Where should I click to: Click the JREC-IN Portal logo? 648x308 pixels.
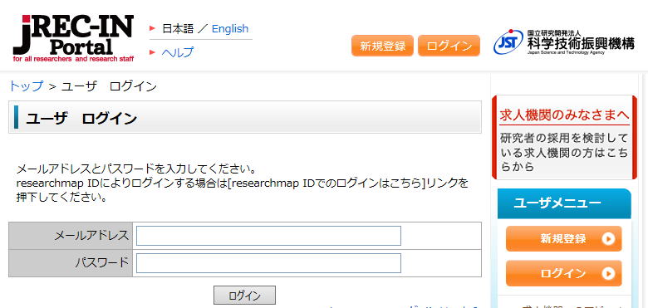point(73,38)
